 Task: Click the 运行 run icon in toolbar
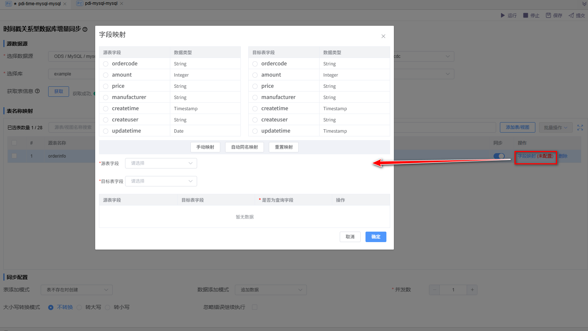pyautogui.click(x=503, y=15)
